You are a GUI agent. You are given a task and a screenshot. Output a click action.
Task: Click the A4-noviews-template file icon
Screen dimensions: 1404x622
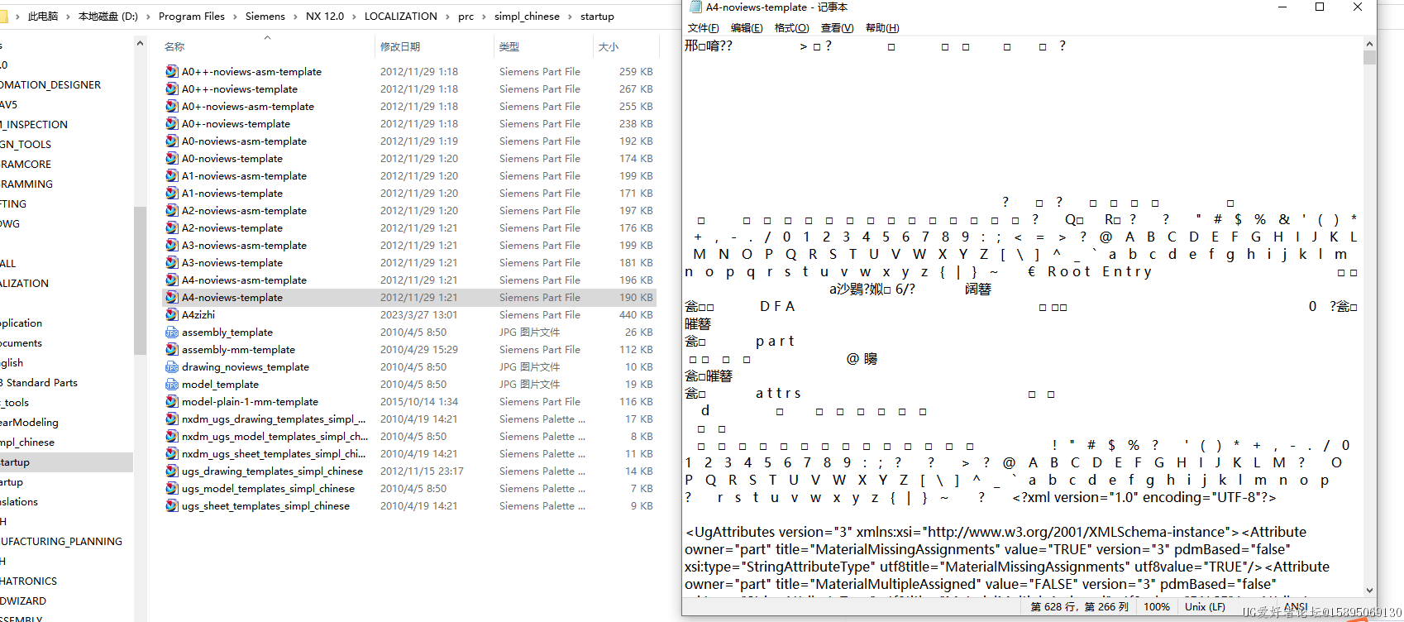click(x=172, y=297)
